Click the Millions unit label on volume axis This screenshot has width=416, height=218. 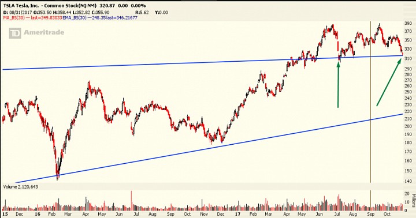413,200
